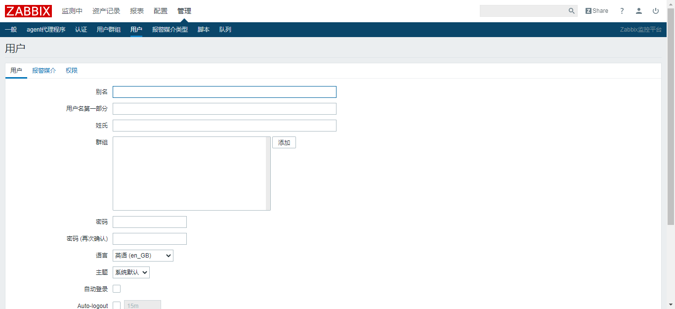
Task: Select 用户 in the blue submenu bar
Action: (136, 30)
